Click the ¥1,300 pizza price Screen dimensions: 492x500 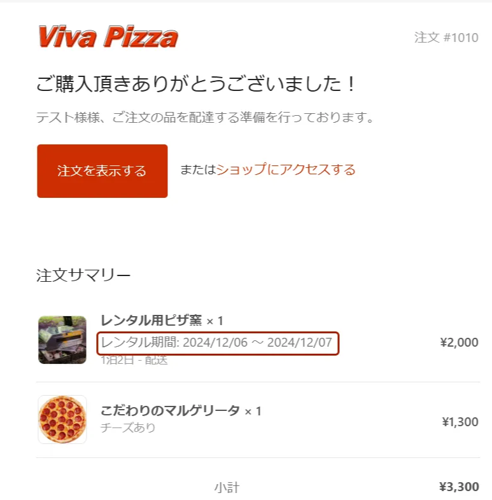(460, 422)
